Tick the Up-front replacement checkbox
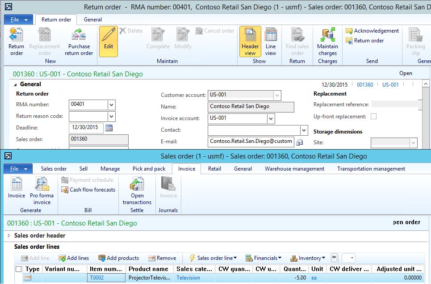Screen dimensions: 431x284 373,117
